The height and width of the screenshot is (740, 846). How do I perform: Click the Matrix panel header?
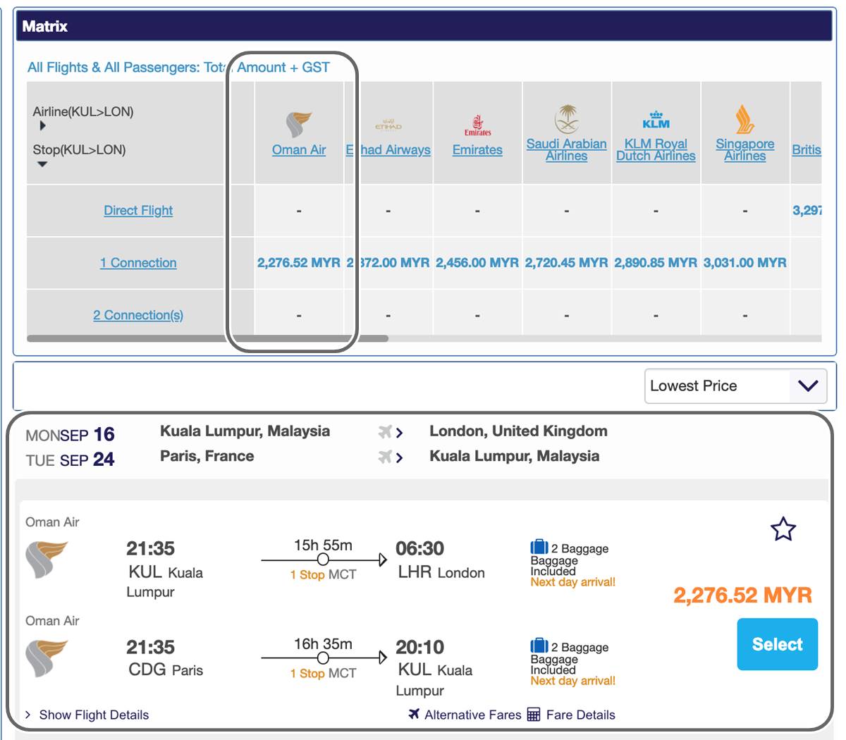pos(425,26)
